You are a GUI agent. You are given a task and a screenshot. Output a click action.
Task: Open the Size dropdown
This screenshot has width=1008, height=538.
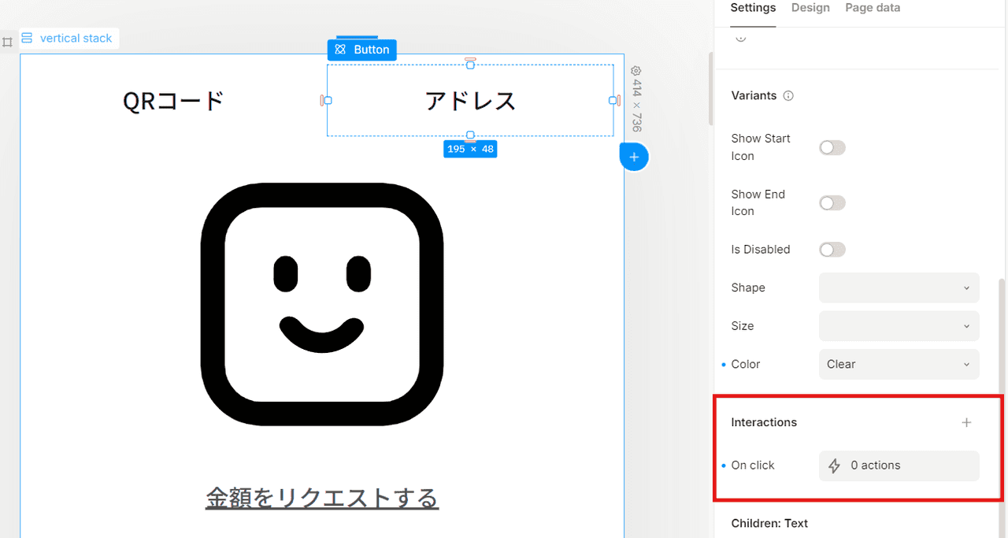pyautogui.click(x=899, y=326)
